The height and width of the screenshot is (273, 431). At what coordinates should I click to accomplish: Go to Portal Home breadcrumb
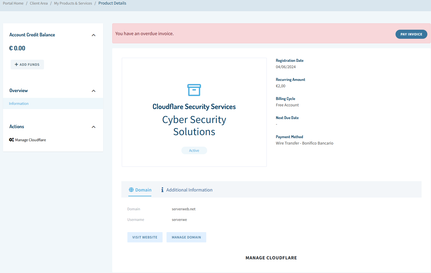tap(13, 3)
